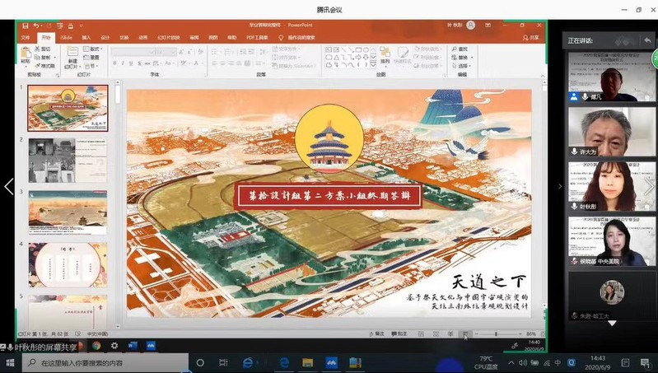Click the slide panel vertical scrollbar
Image resolution: width=658 pixels, height=373 pixels.
pos(118,203)
